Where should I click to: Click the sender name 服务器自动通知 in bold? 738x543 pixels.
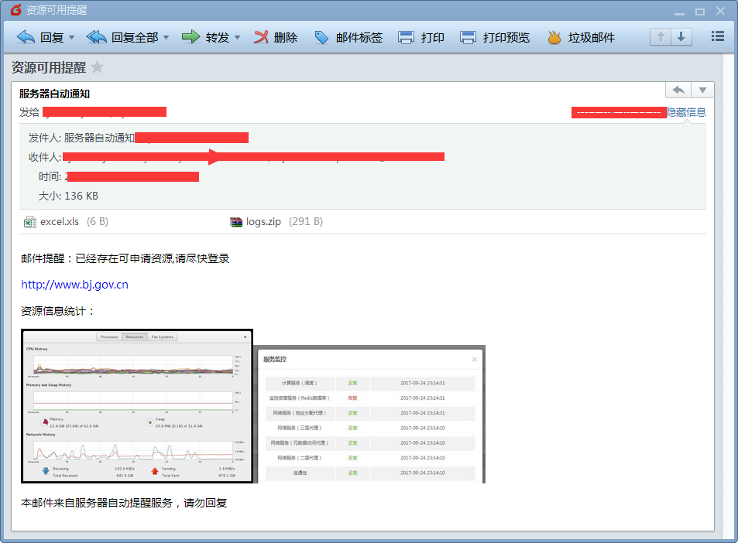[x=55, y=94]
